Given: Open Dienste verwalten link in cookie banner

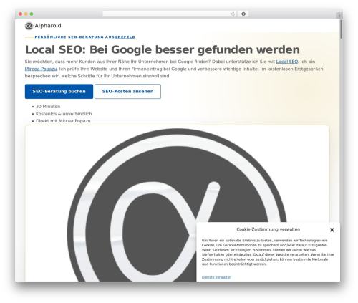Looking at the screenshot, I should click(216, 277).
